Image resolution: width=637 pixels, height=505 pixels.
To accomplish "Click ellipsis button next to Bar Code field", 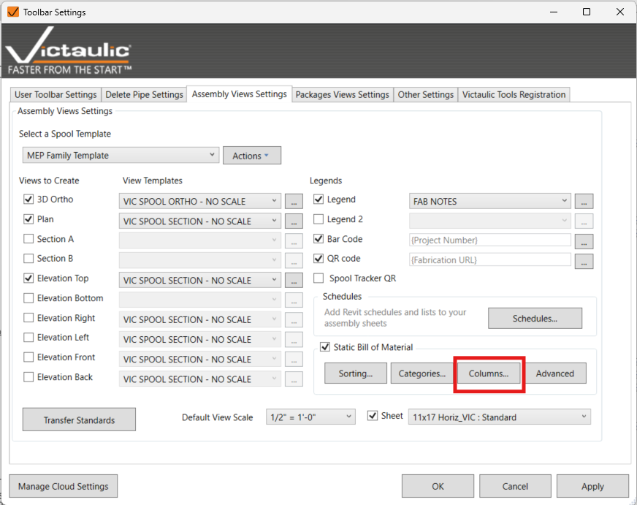I will click(x=584, y=241).
